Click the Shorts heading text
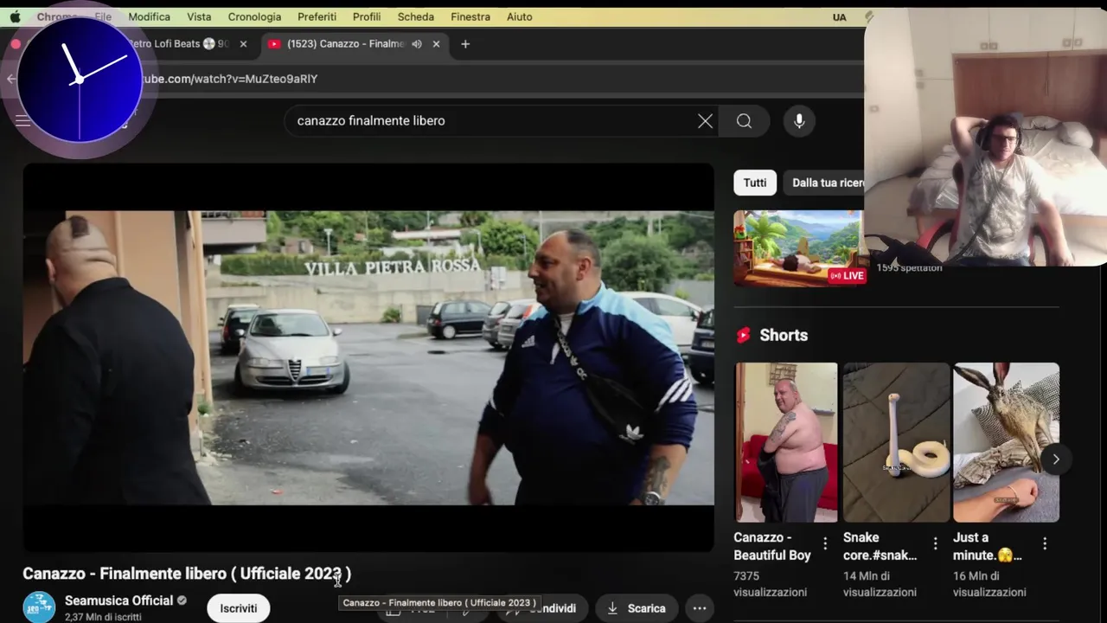 click(784, 336)
